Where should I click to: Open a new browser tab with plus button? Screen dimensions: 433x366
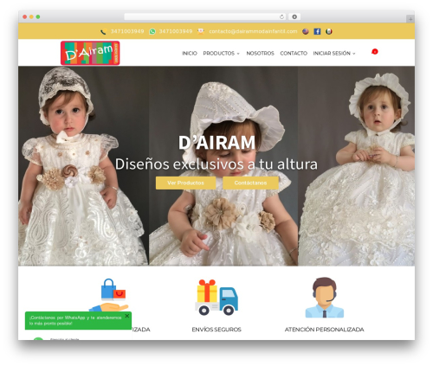coord(410,19)
